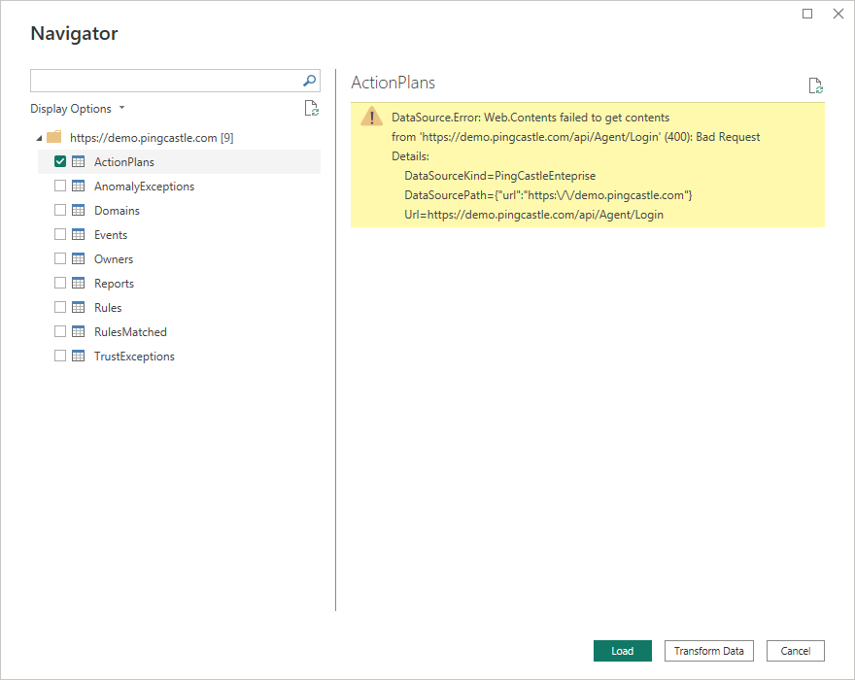Select the RulesMatched table row
The height and width of the screenshot is (680, 855).
179,331
